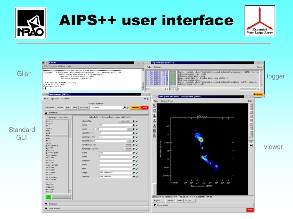Click the wrench icon in the cyclespeedup row
Image resolution: width=293 pixels, height=219 pixels.
click(134, 137)
